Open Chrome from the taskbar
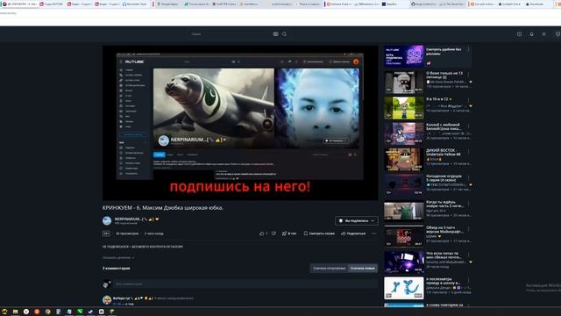 point(47,312)
